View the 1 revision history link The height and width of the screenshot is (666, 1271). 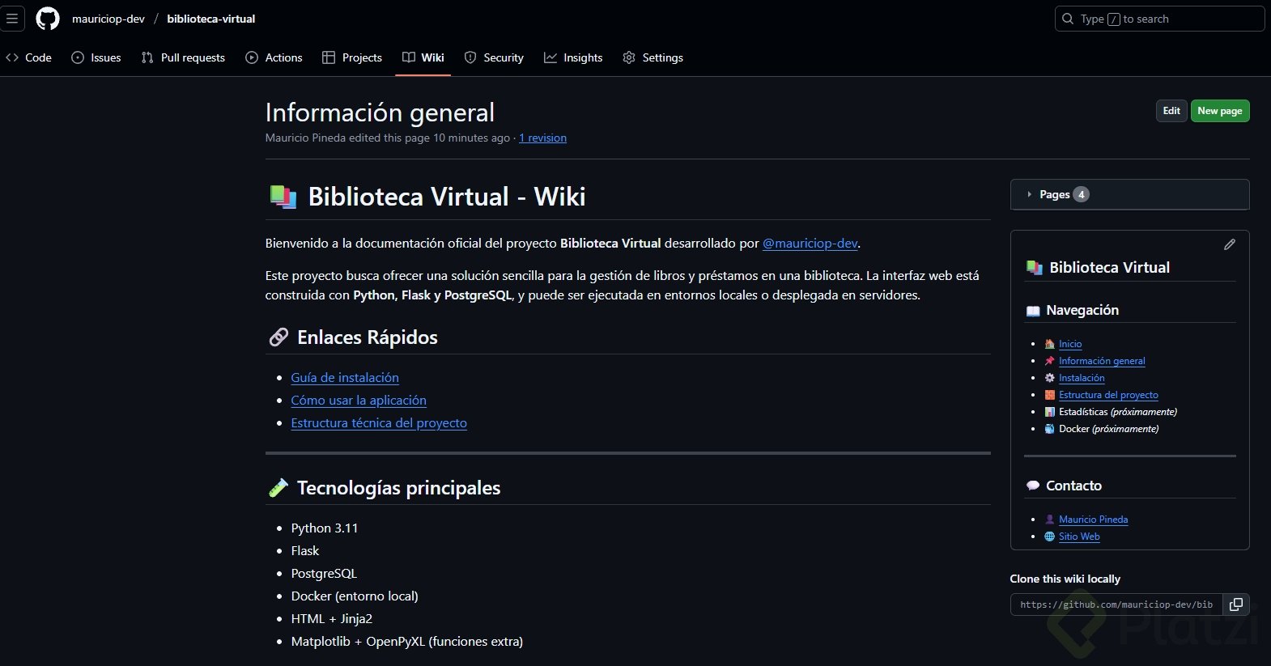[x=542, y=138]
